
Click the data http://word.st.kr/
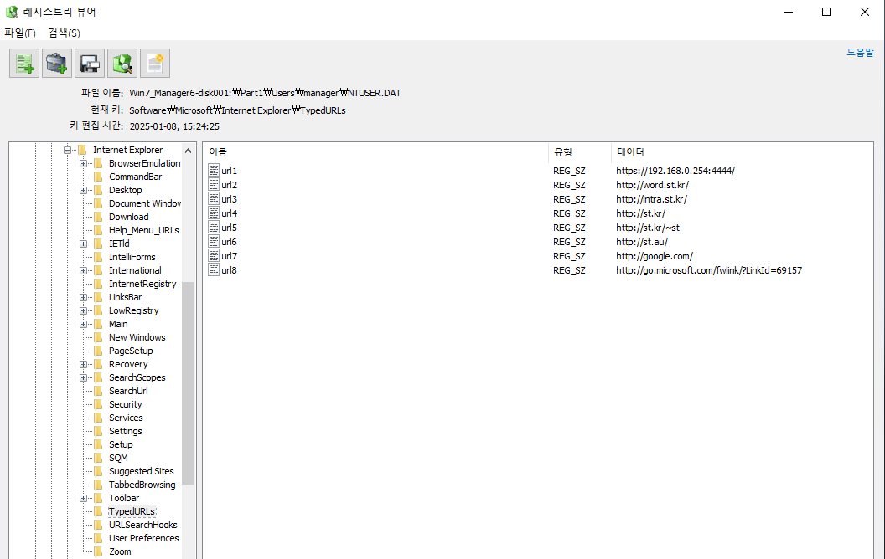coord(653,185)
